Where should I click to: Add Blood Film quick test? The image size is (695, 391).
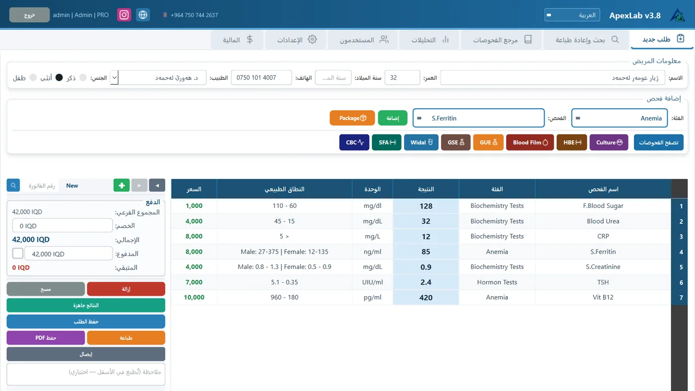(530, 142)
